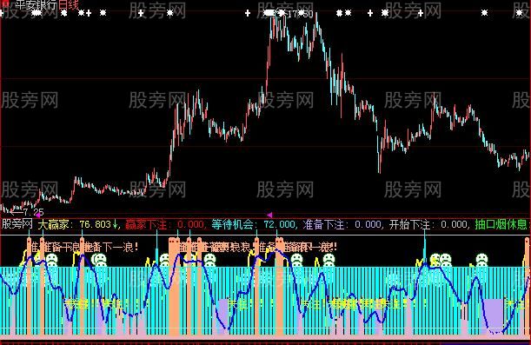This screenshot has height=345, width=531.
Task: Select the red 日线 period label
Action: (x=69, y=4)
